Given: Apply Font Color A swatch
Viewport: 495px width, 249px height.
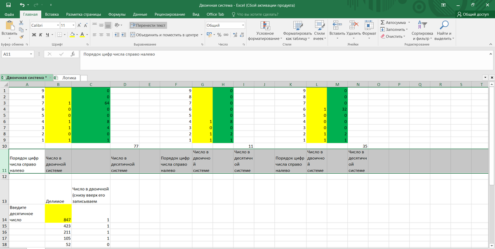Looking at the screenshot, I should (x=82, y=35).
